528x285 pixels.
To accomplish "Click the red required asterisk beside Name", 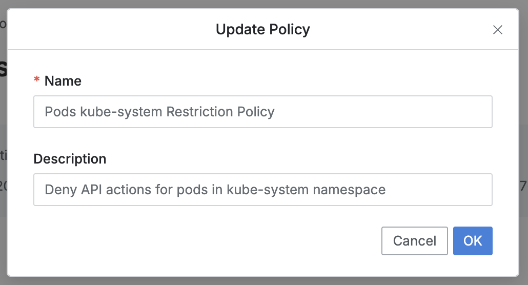I will (36, 81).
